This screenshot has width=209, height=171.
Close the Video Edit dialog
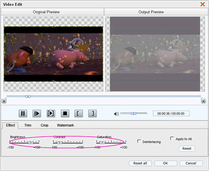tap(203, 4)
